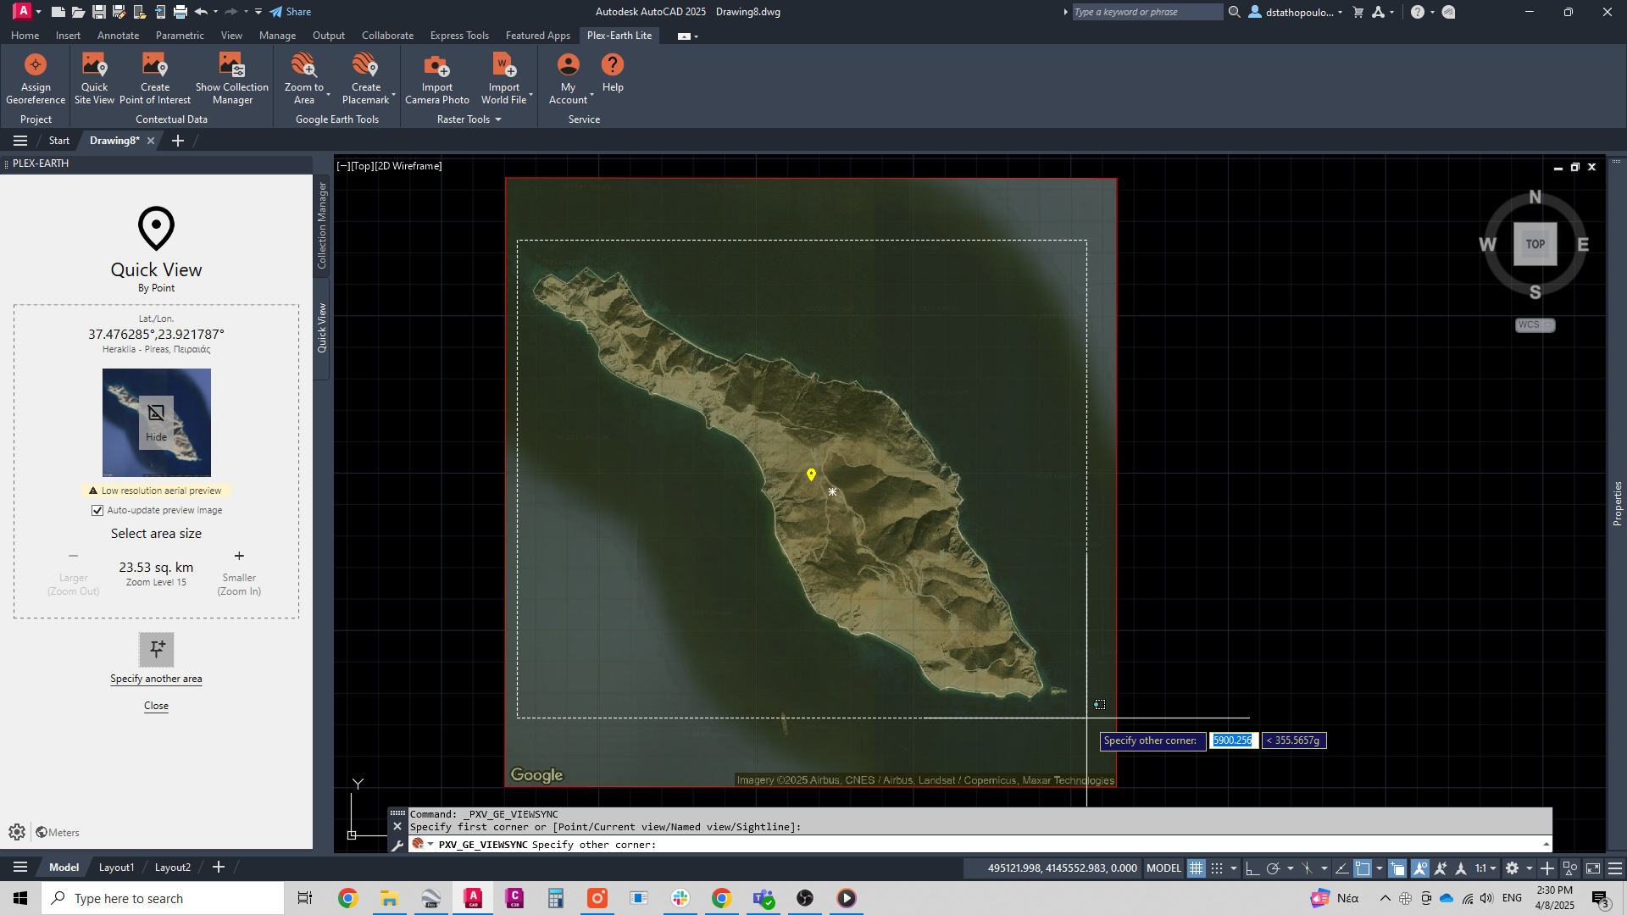Toggle ortho mode on status bar
Screen dimensions: 1627x915
click(1252, 868)
